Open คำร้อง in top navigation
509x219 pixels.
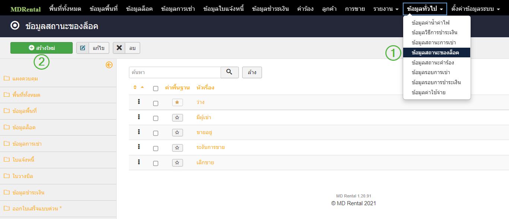(x=305, y=9)
